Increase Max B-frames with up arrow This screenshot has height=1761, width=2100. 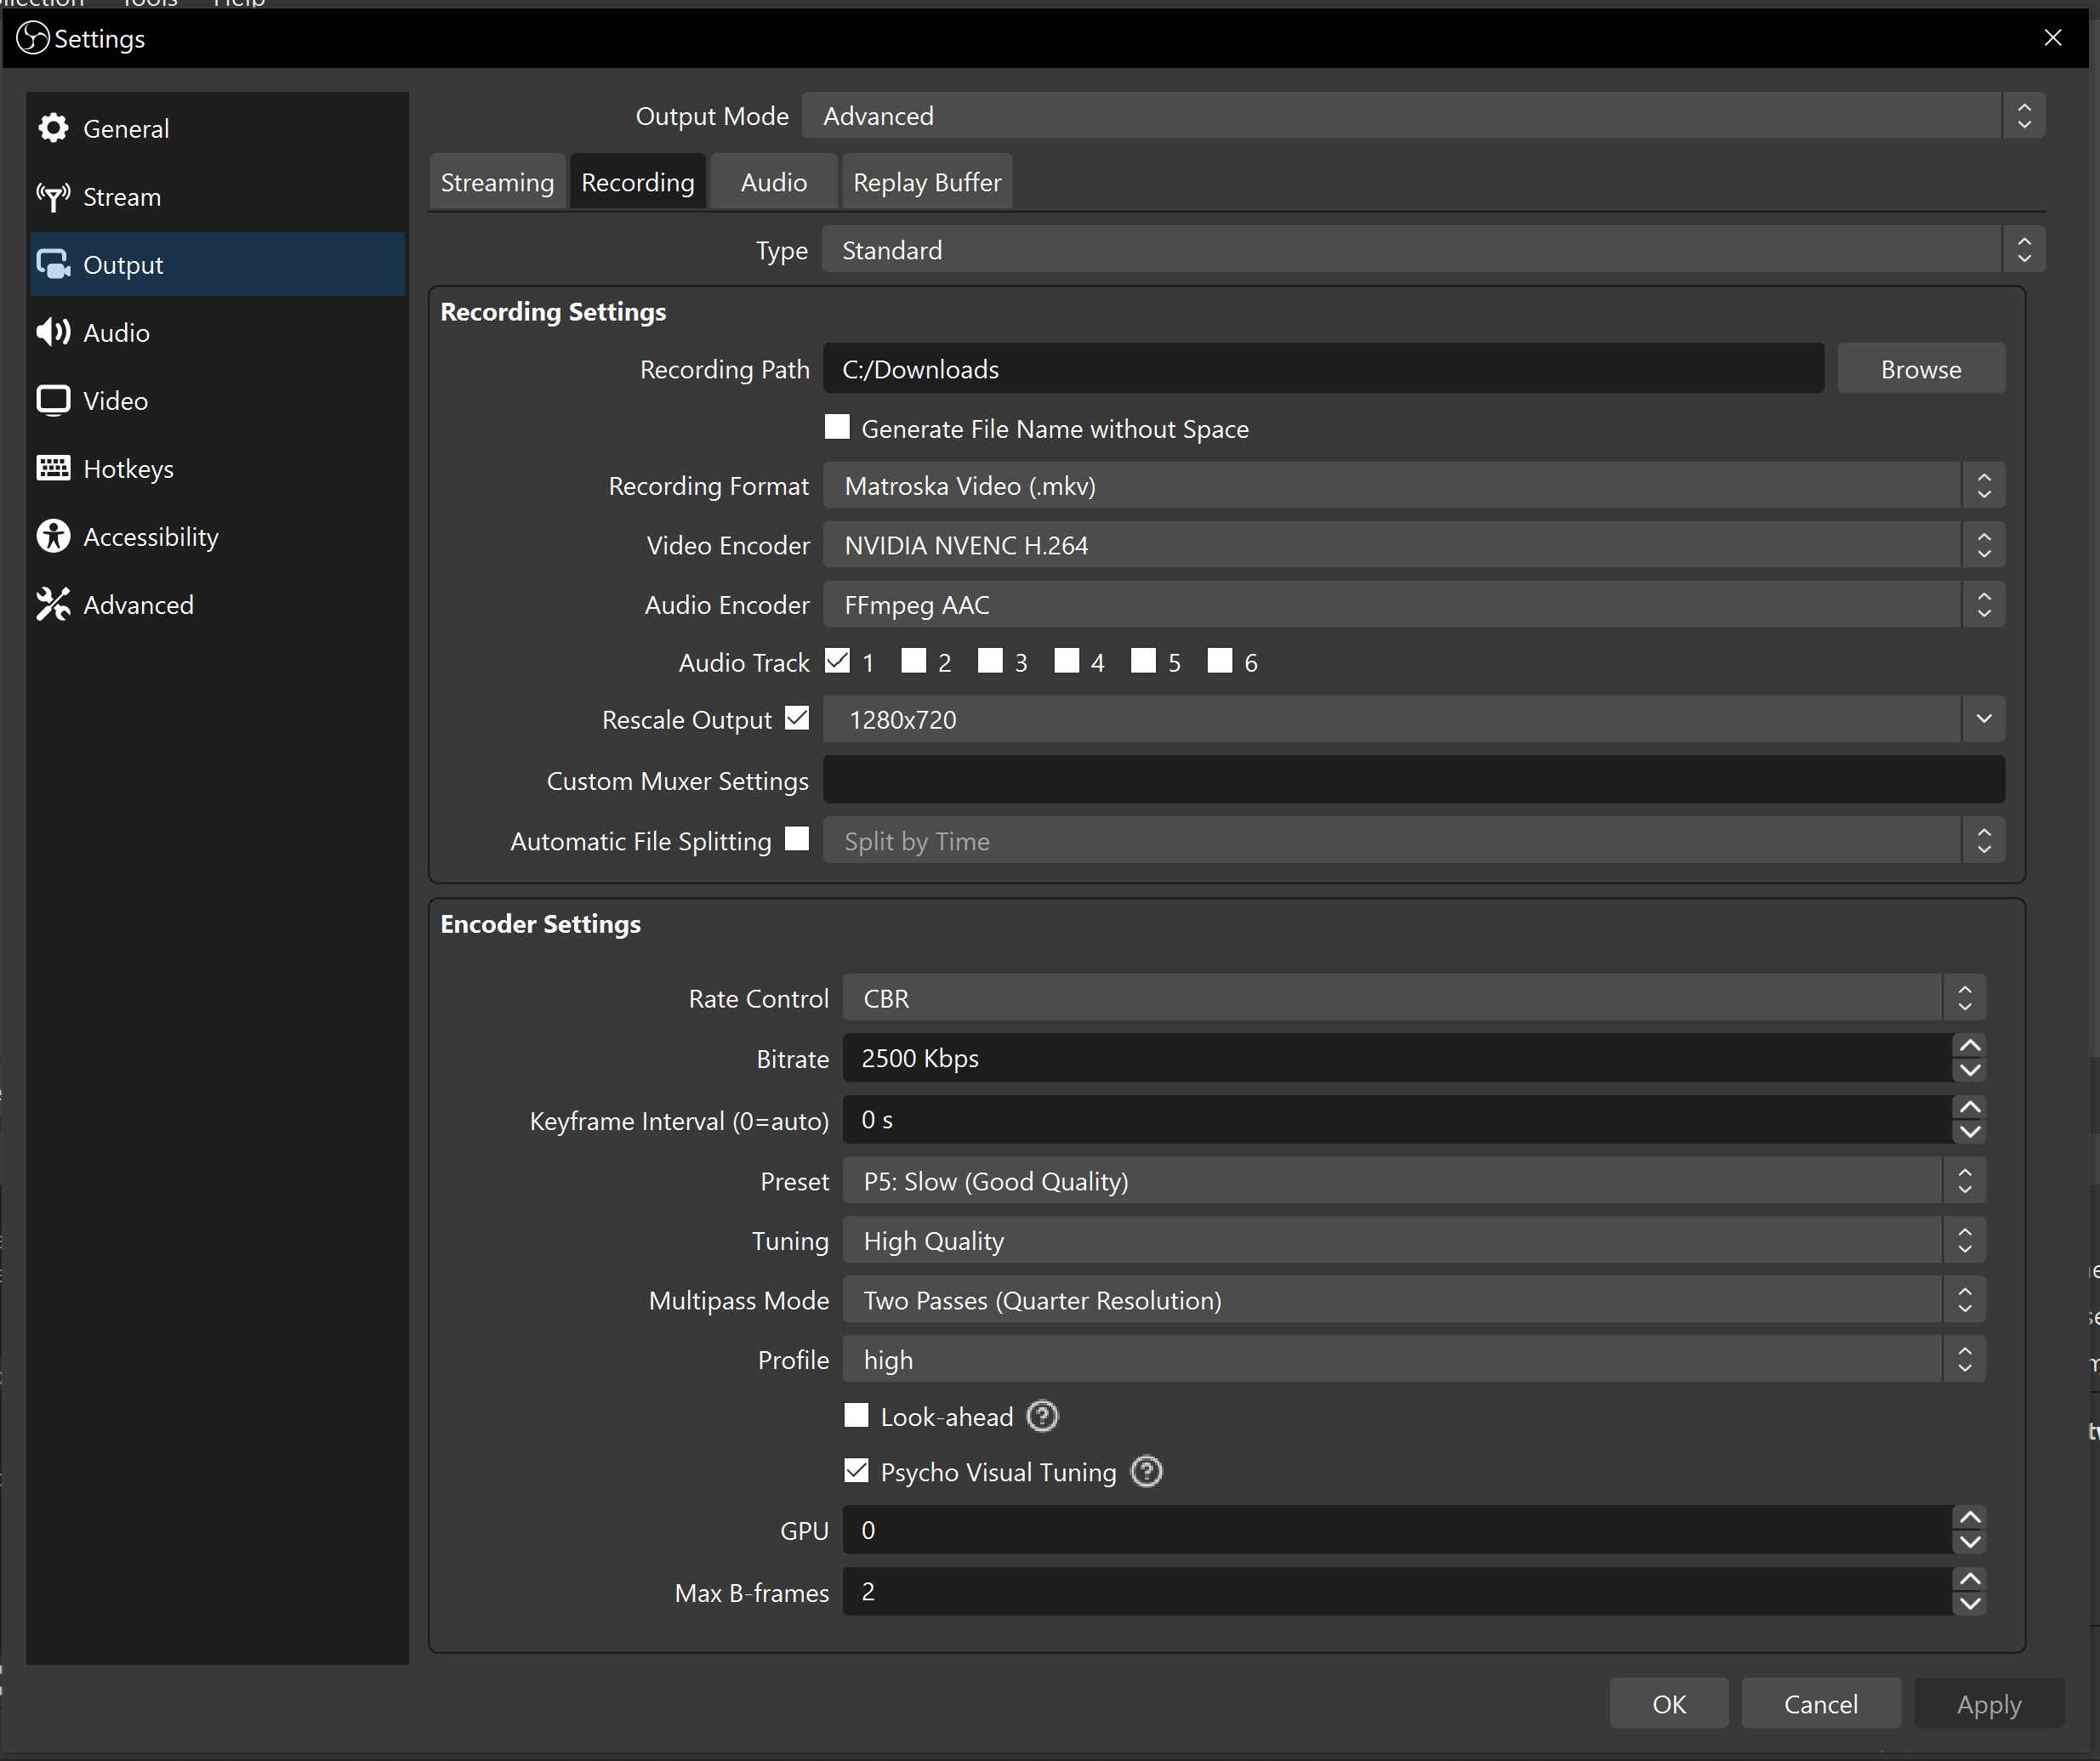[1970, 1579]
